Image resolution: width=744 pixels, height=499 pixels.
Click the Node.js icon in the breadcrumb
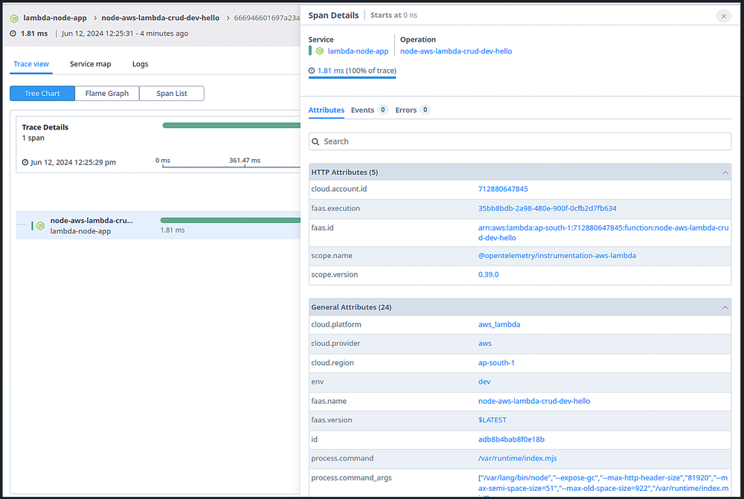pyautogui.click(x=14, y=18)
